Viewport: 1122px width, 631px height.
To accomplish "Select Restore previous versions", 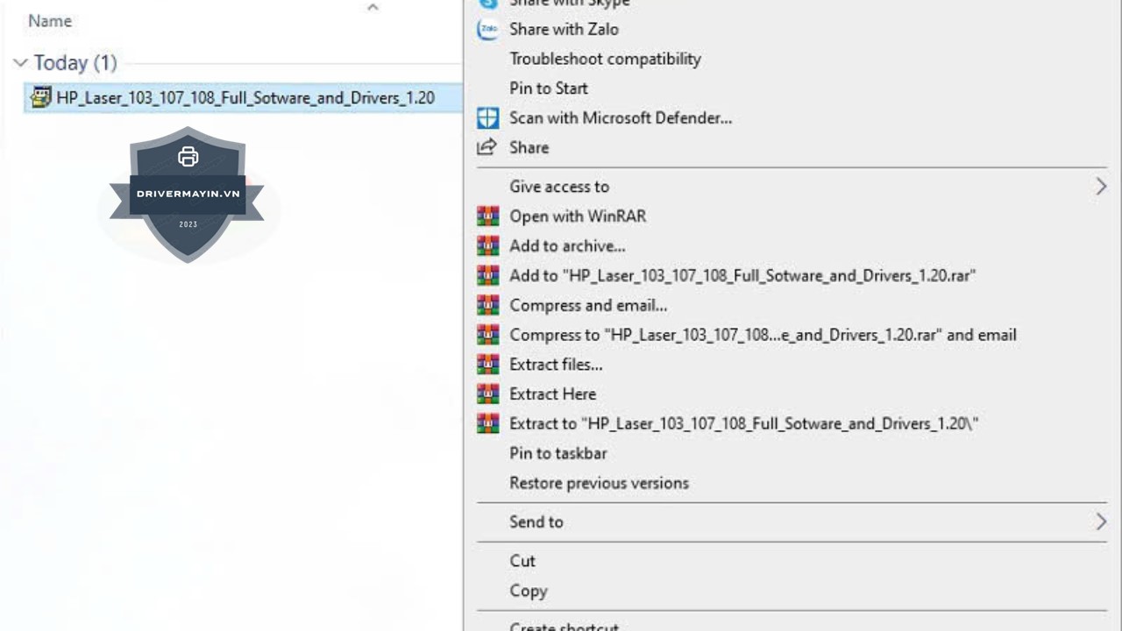I will pos(599,483).
